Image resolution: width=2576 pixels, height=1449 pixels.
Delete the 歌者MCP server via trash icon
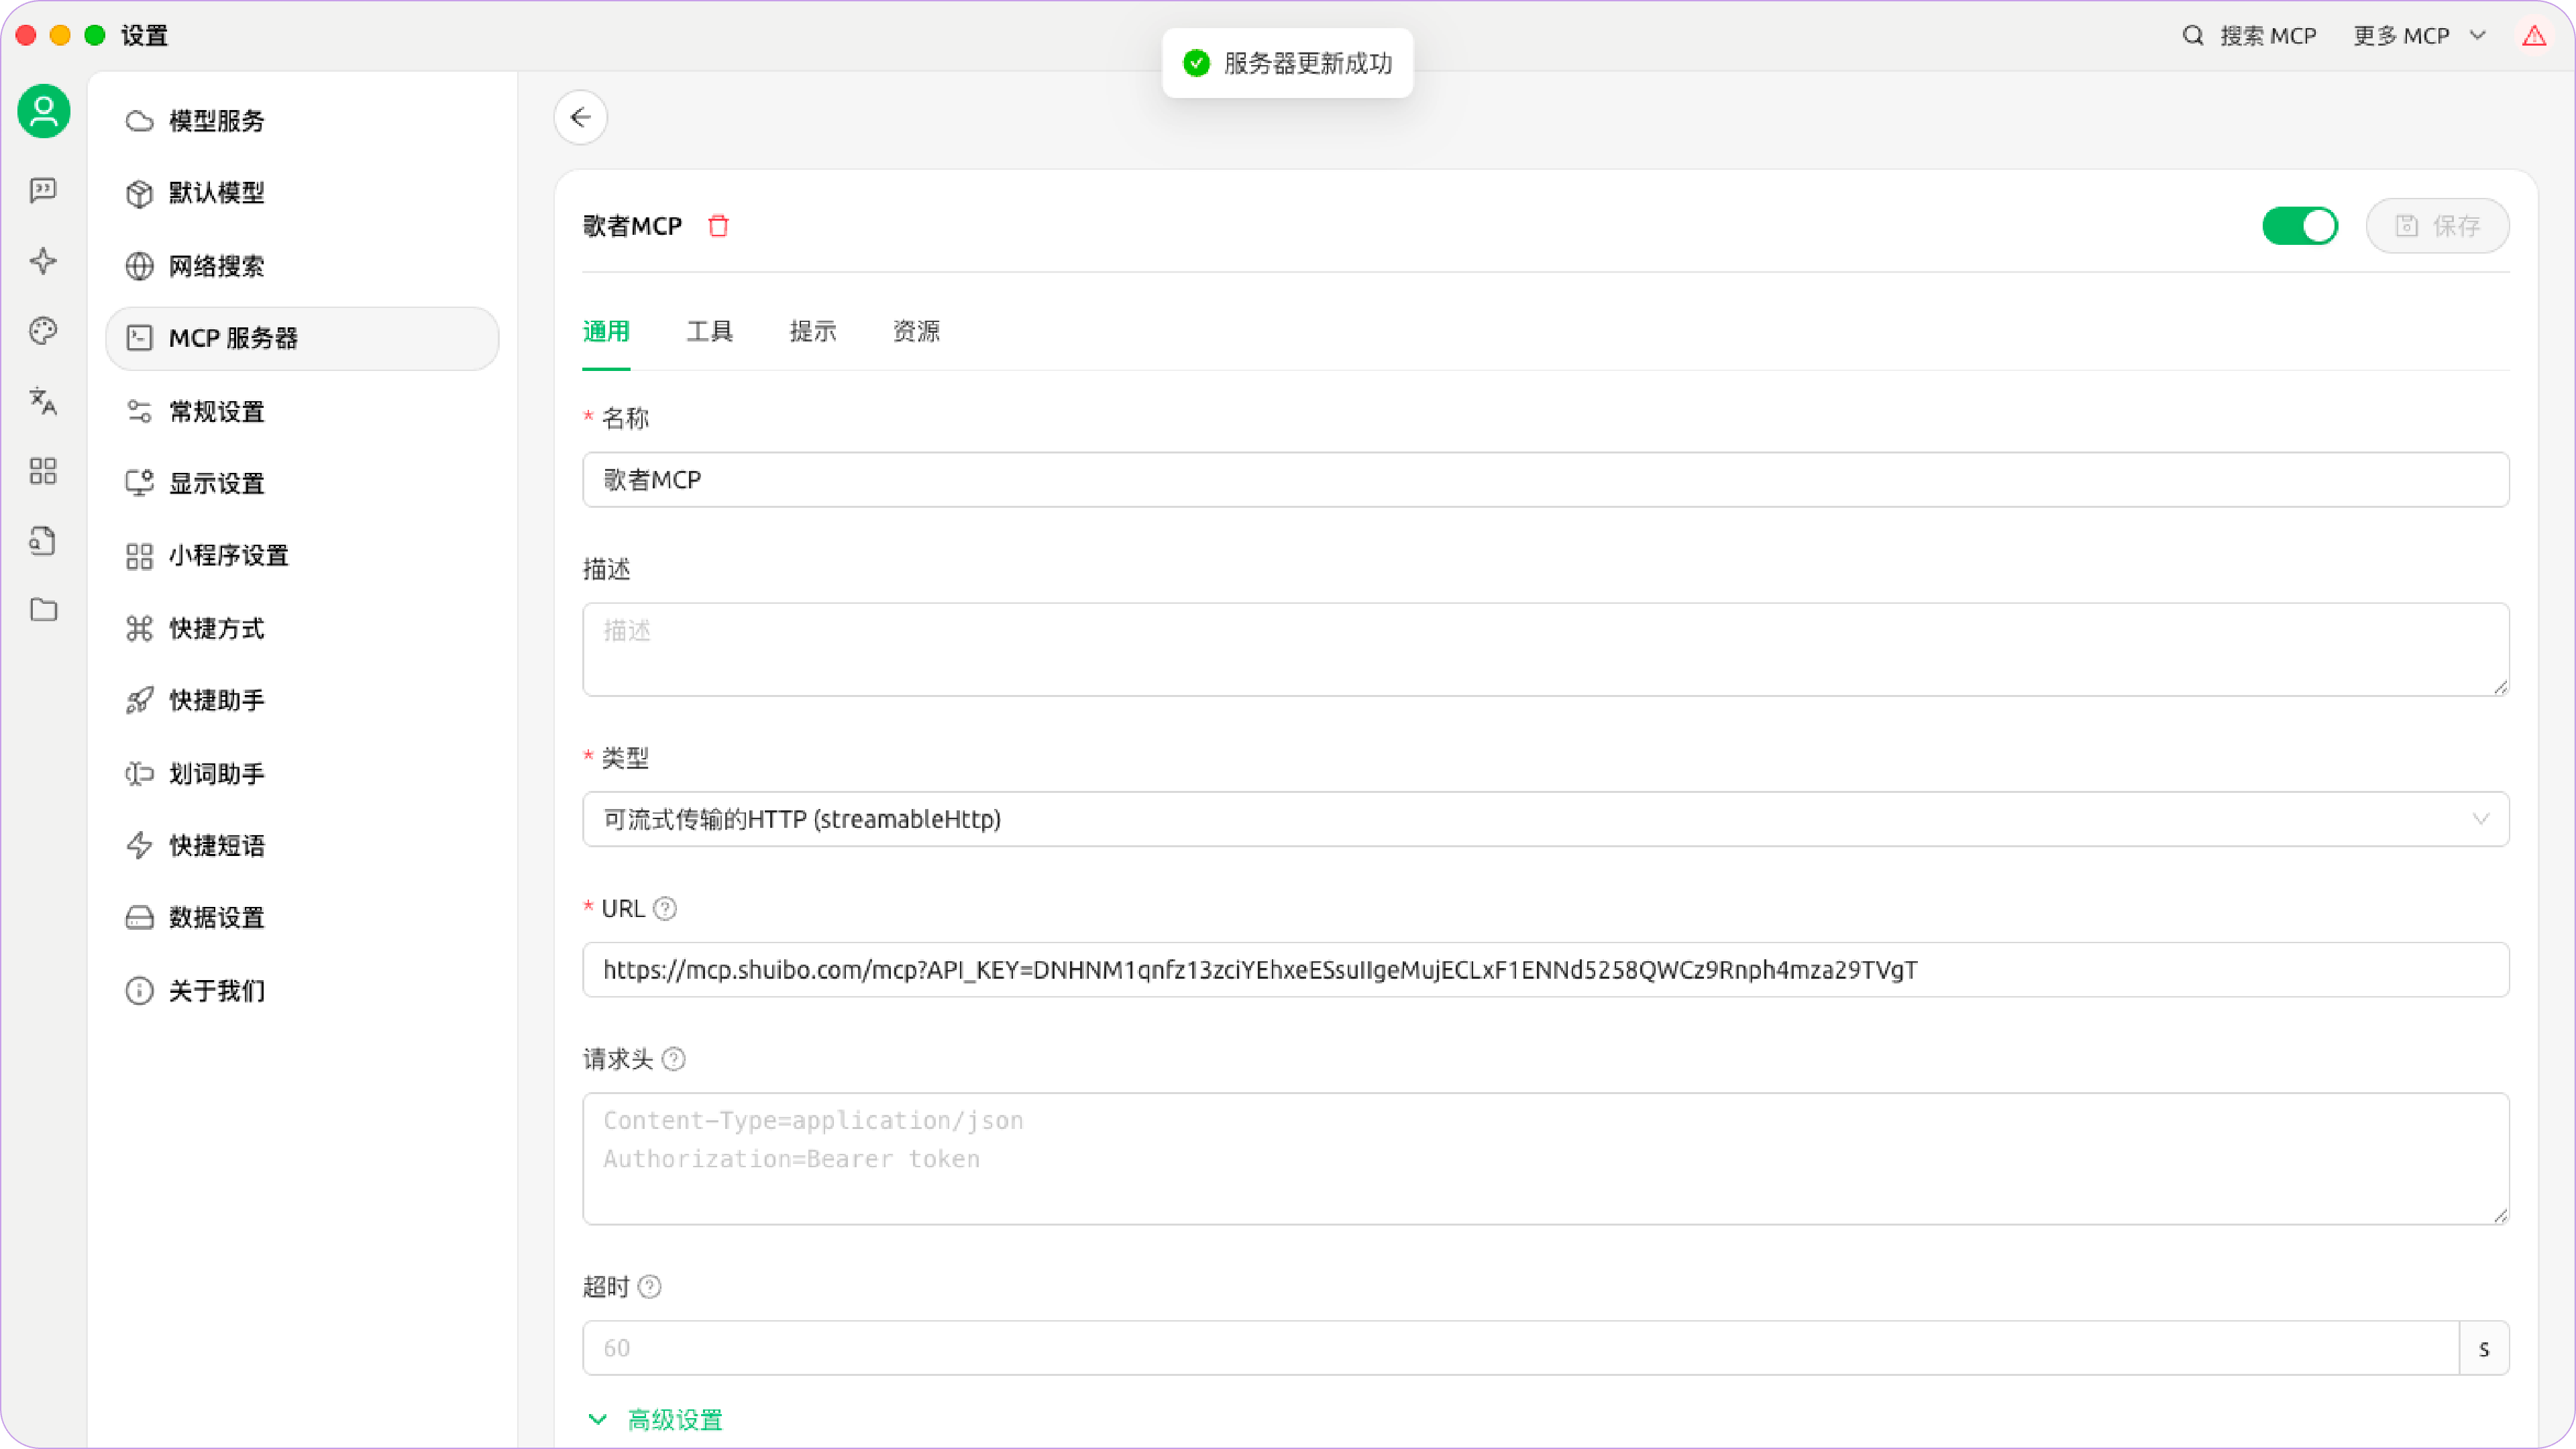pos(718,226)
